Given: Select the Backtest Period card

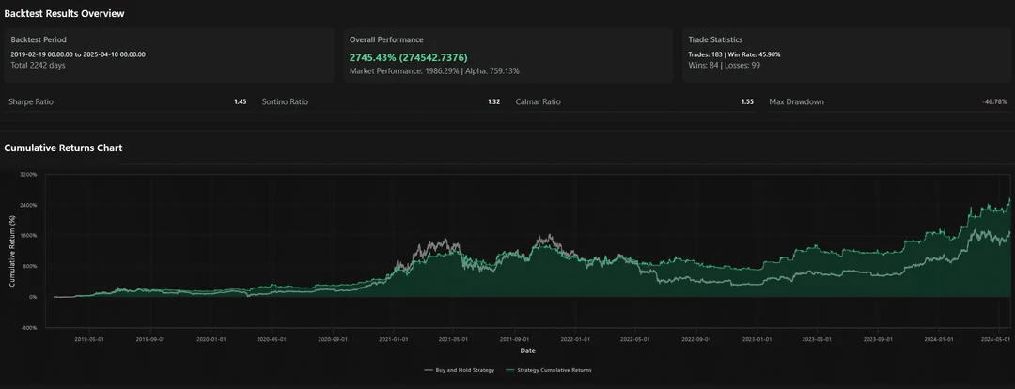Looking at the screenshot, I should coord(169,54).
